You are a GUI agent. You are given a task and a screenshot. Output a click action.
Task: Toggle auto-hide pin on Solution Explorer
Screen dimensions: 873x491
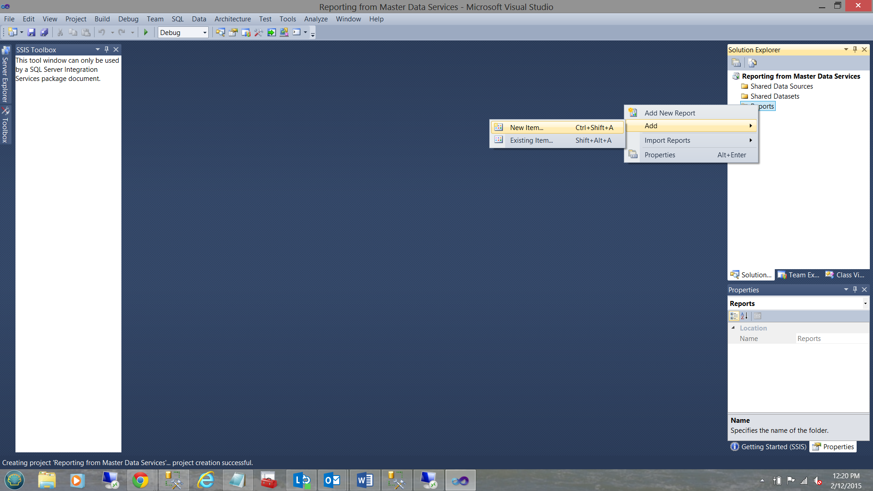coord(855,50)
